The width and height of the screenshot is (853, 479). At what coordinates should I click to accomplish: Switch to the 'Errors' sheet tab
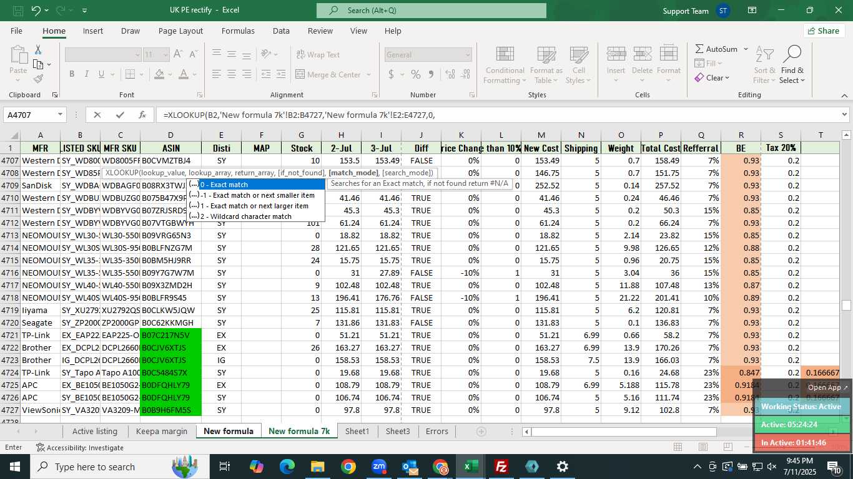click(x=436, y=431)
